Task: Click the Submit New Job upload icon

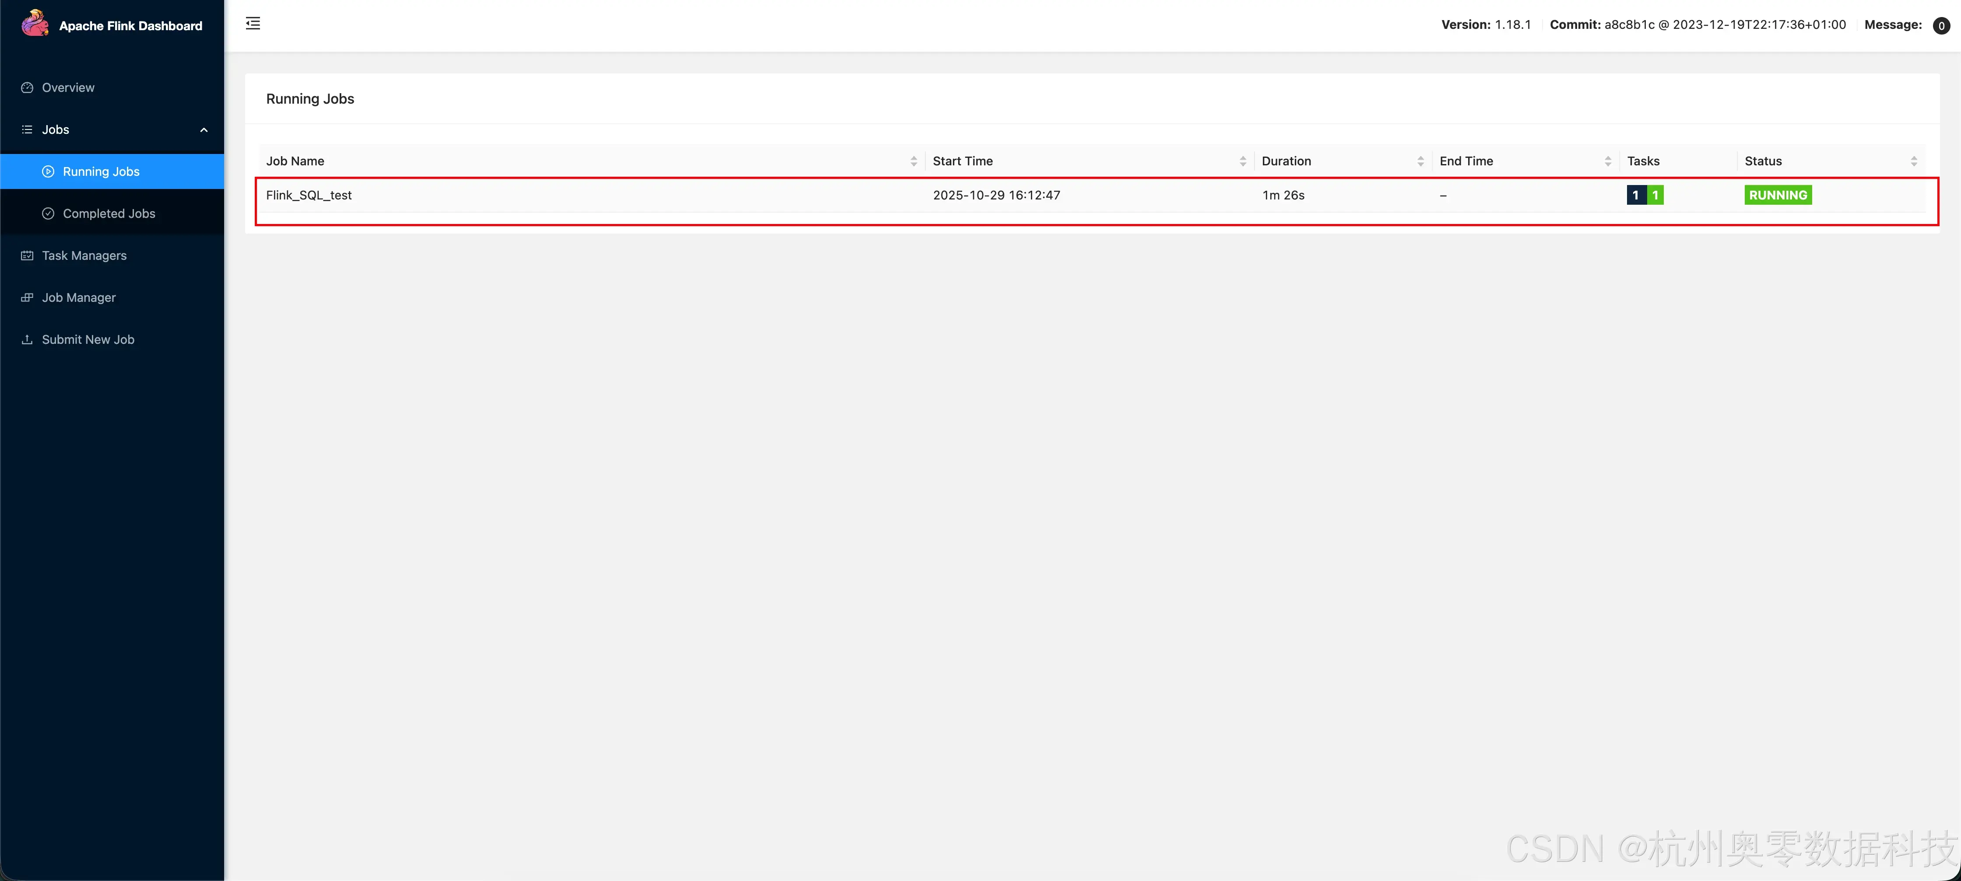Action: click(x=28, y=339)
